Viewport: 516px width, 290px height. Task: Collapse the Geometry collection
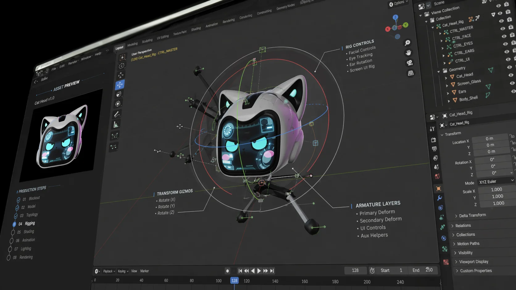439,71
